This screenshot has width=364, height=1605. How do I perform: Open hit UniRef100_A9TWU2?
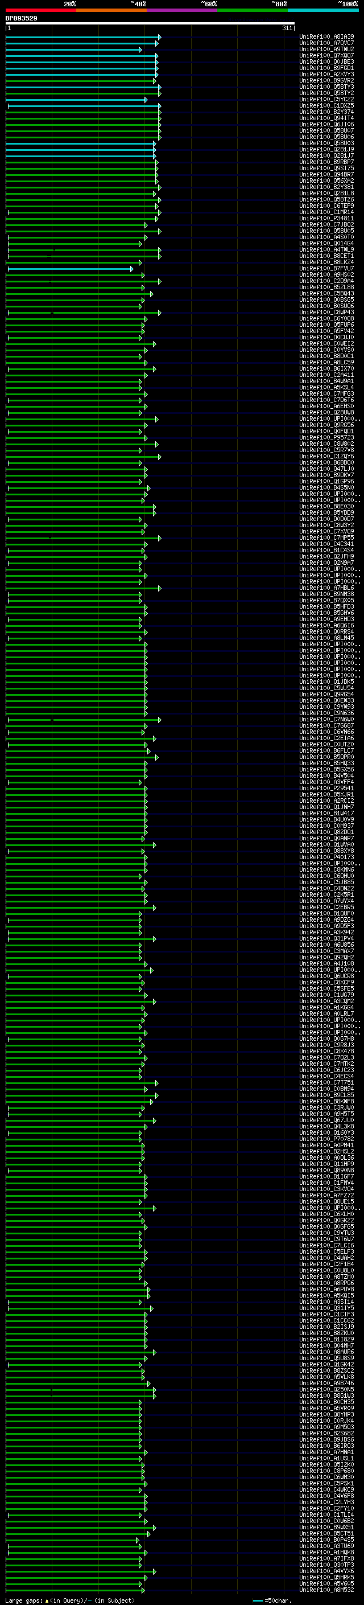[x=326, y=49]
